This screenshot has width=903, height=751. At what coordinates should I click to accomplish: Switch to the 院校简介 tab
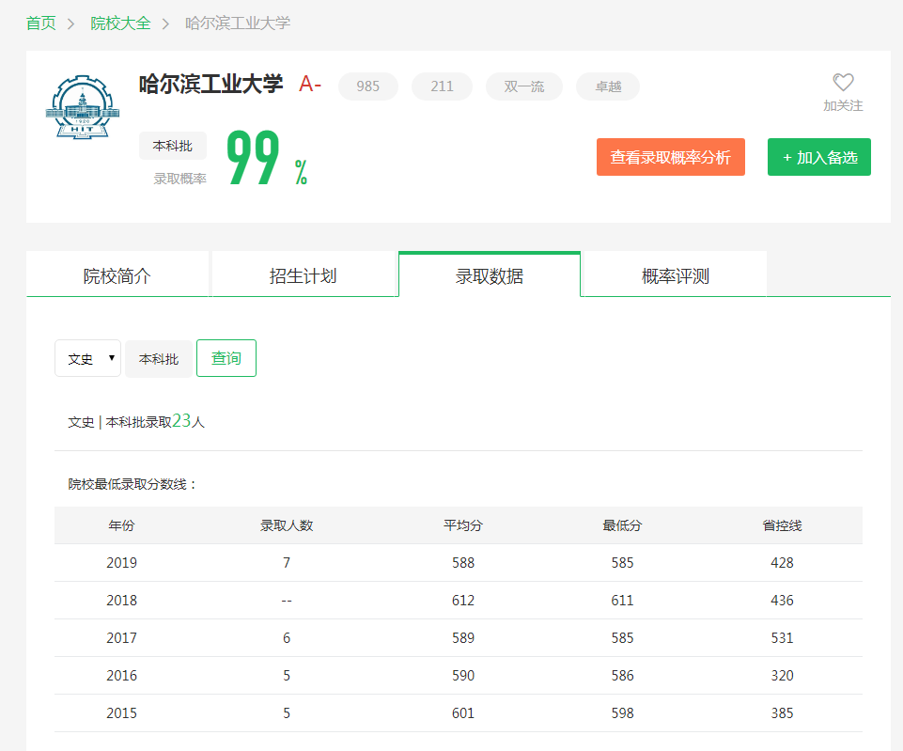tap(117, 275)
